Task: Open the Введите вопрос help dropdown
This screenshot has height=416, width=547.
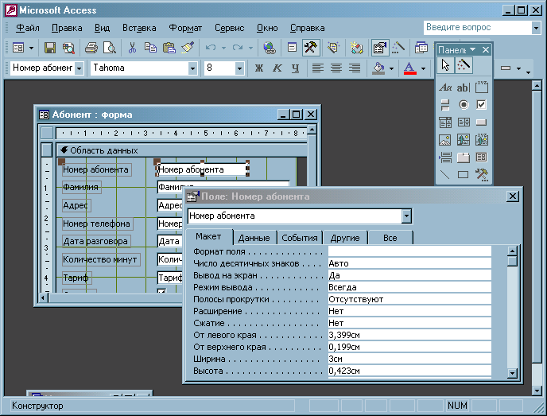Action: tap(536, 28)
